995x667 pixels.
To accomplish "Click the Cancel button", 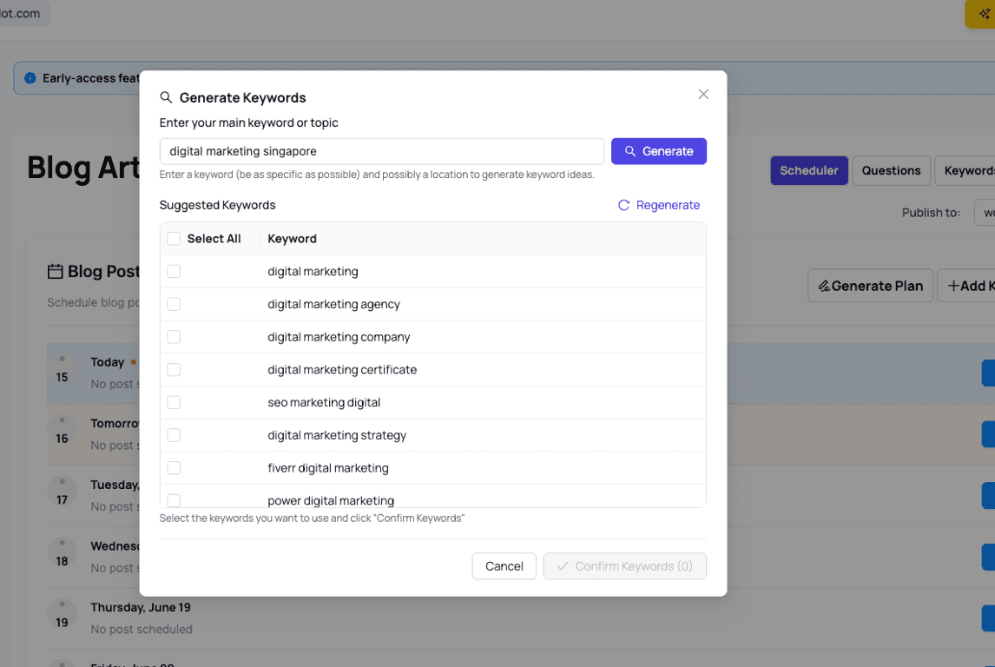I will click(x=504, y=566).
